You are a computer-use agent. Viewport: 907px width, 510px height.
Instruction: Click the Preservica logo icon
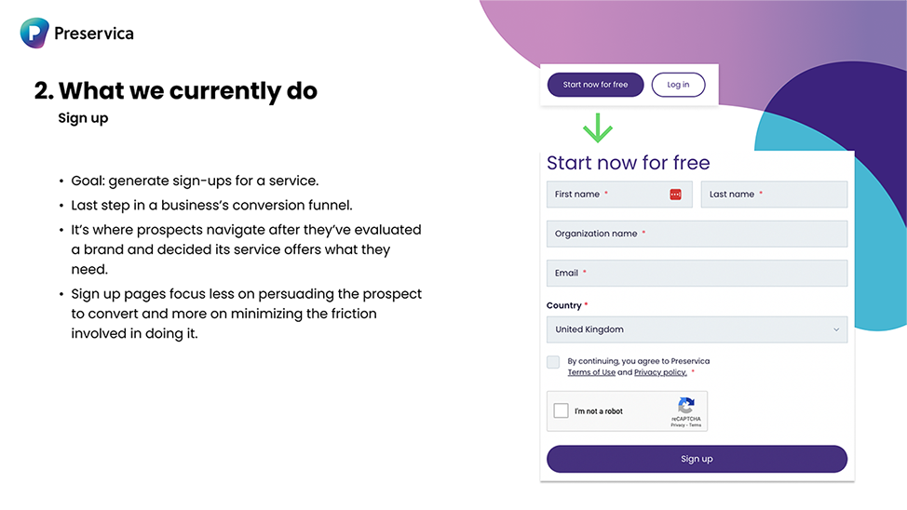34,34
